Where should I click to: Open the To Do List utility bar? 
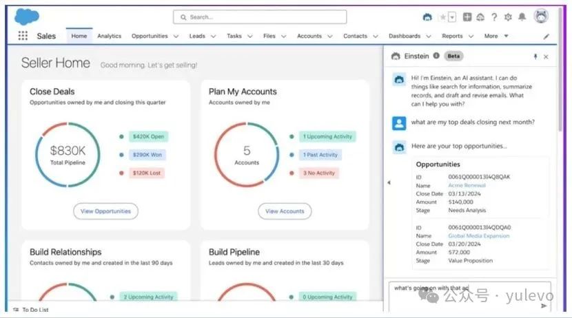[31, 310]
